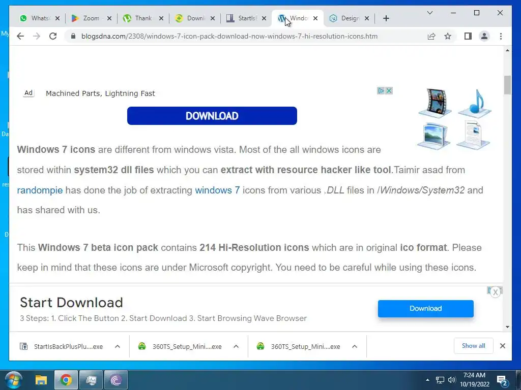Close the downloads bar
The image size is (521, 390).
click(503, 346)
